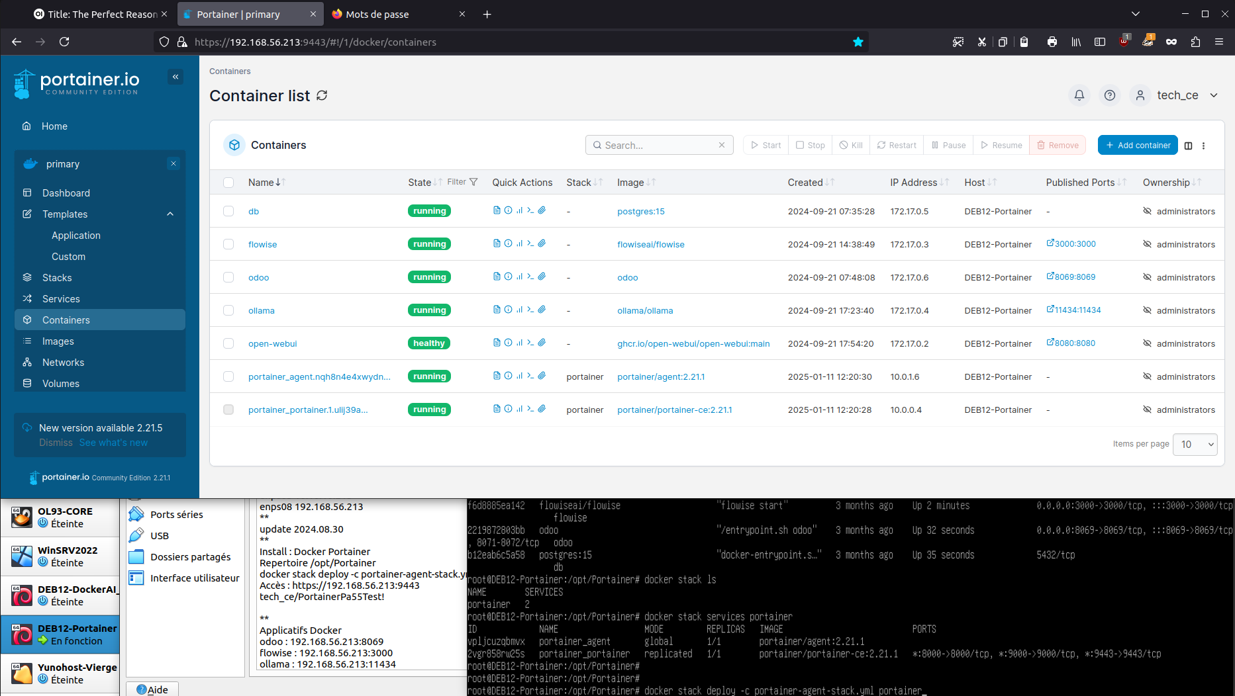
Task: Sort containers by Created column
Action: click(x=811, y=183)
